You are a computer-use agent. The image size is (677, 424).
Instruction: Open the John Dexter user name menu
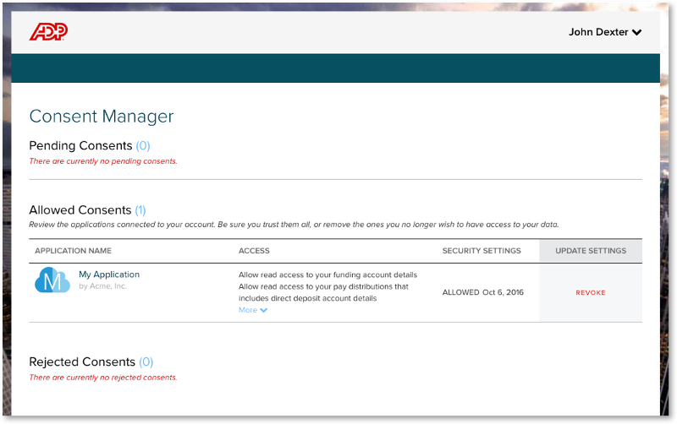(598, 32)
